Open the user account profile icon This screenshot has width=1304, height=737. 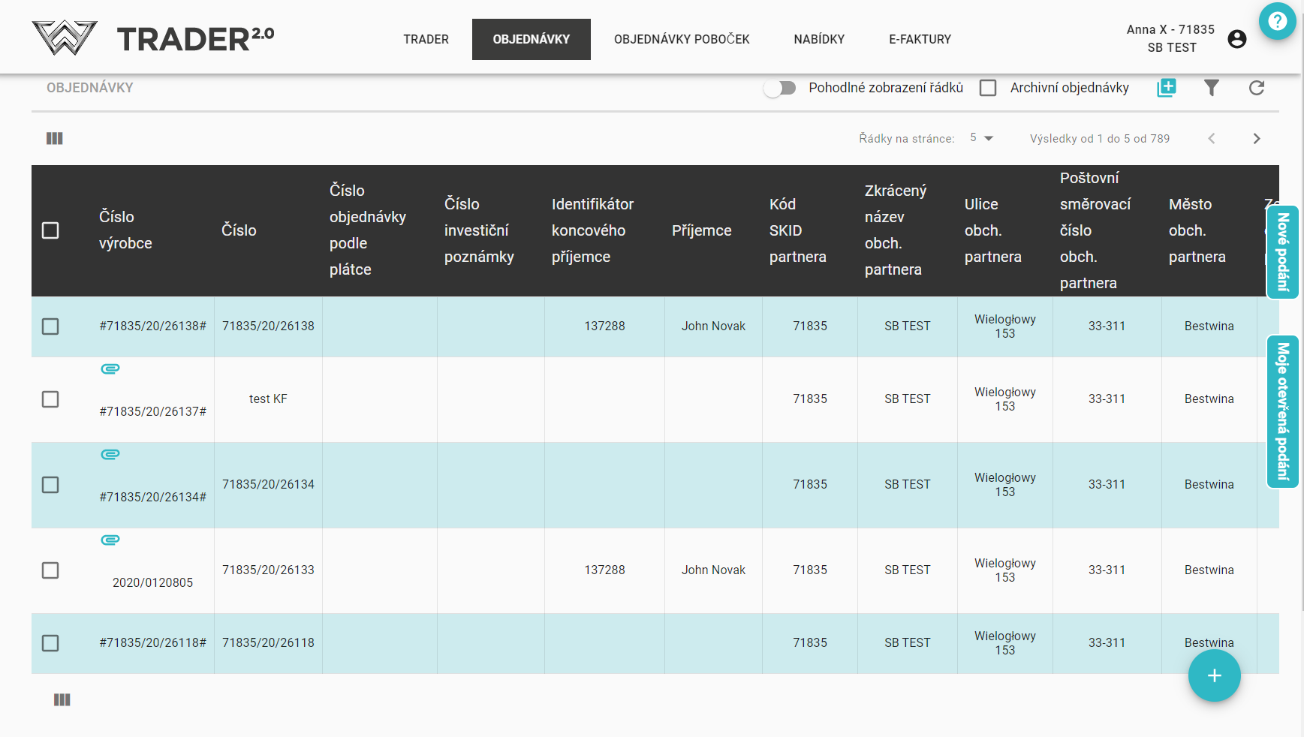(x=1236, y=39)
